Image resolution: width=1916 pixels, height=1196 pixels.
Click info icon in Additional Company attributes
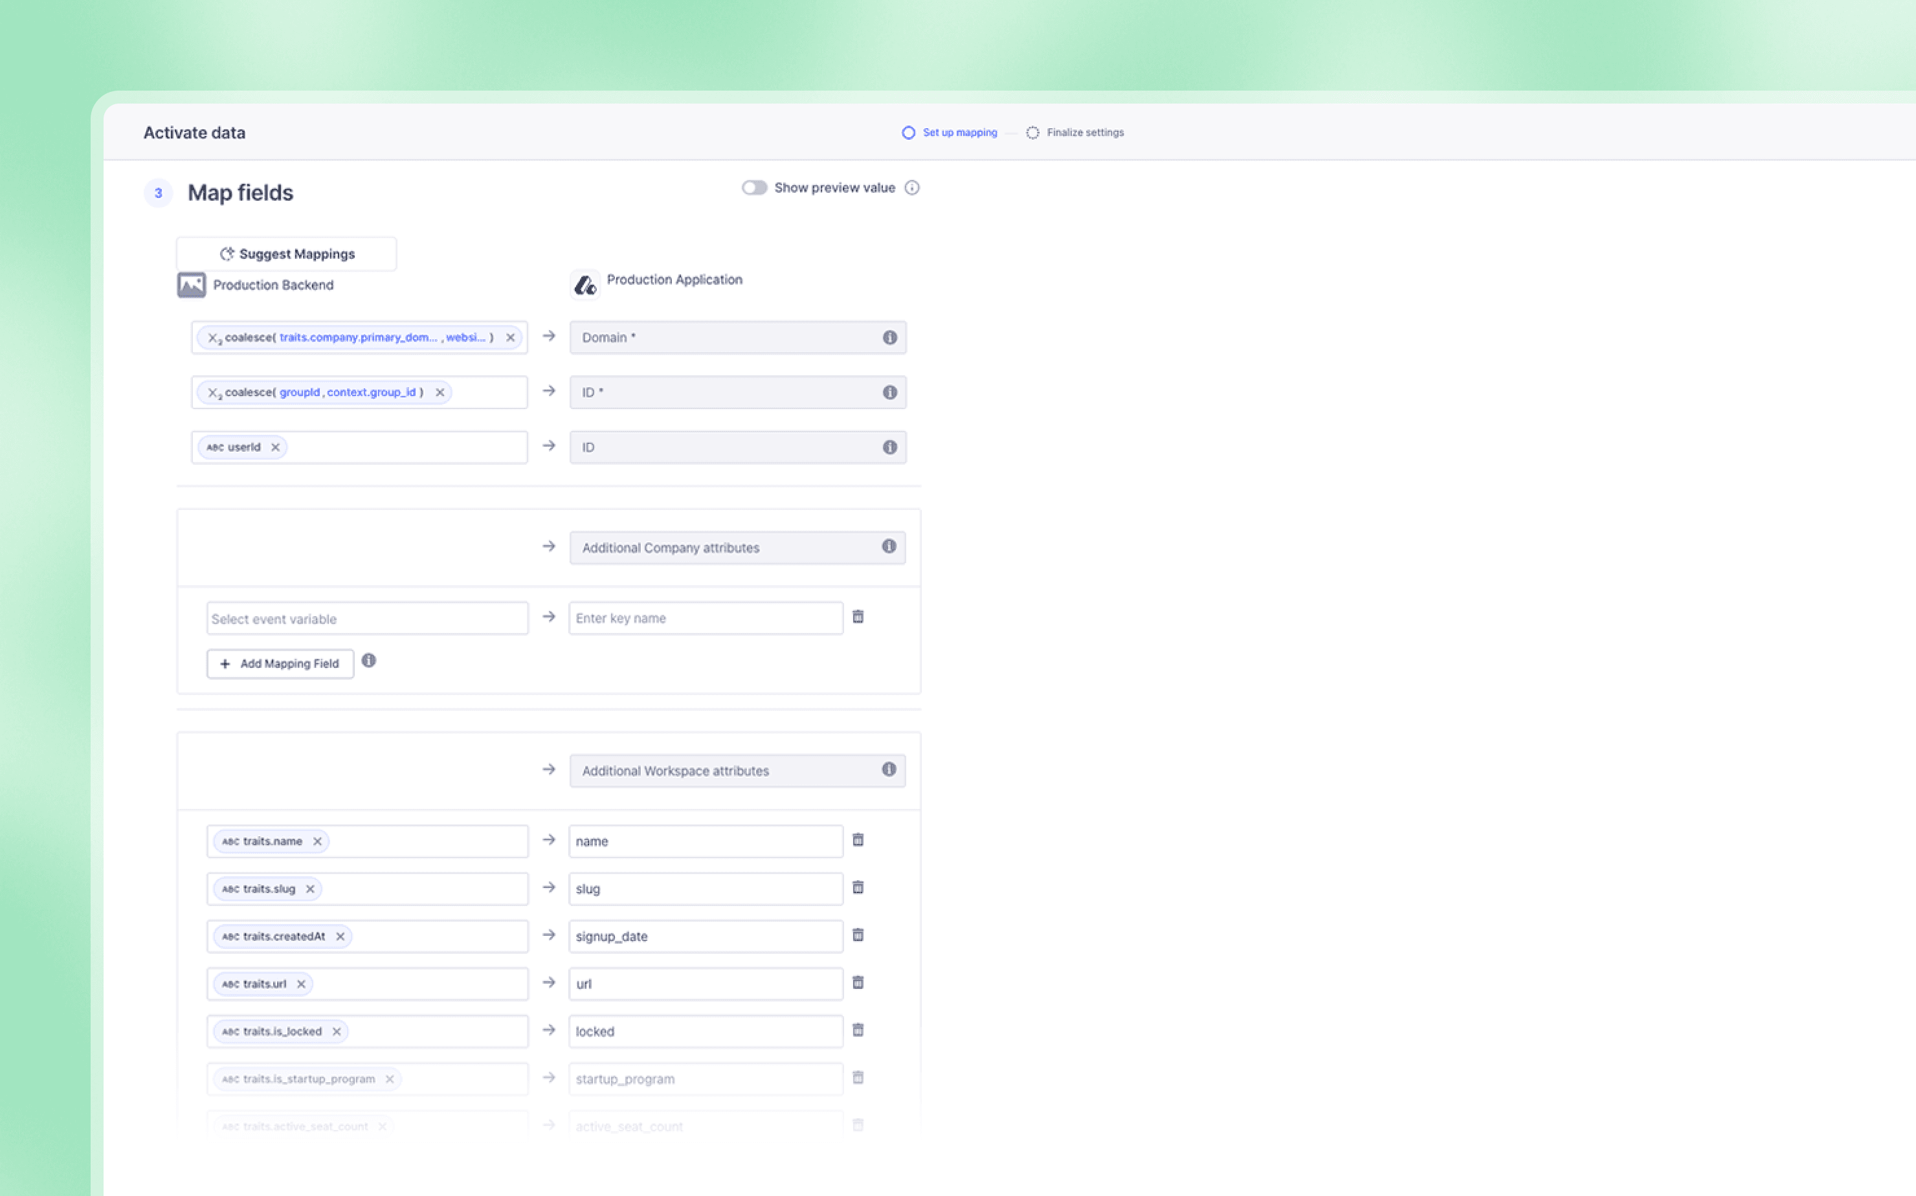[x=888, y=547]
